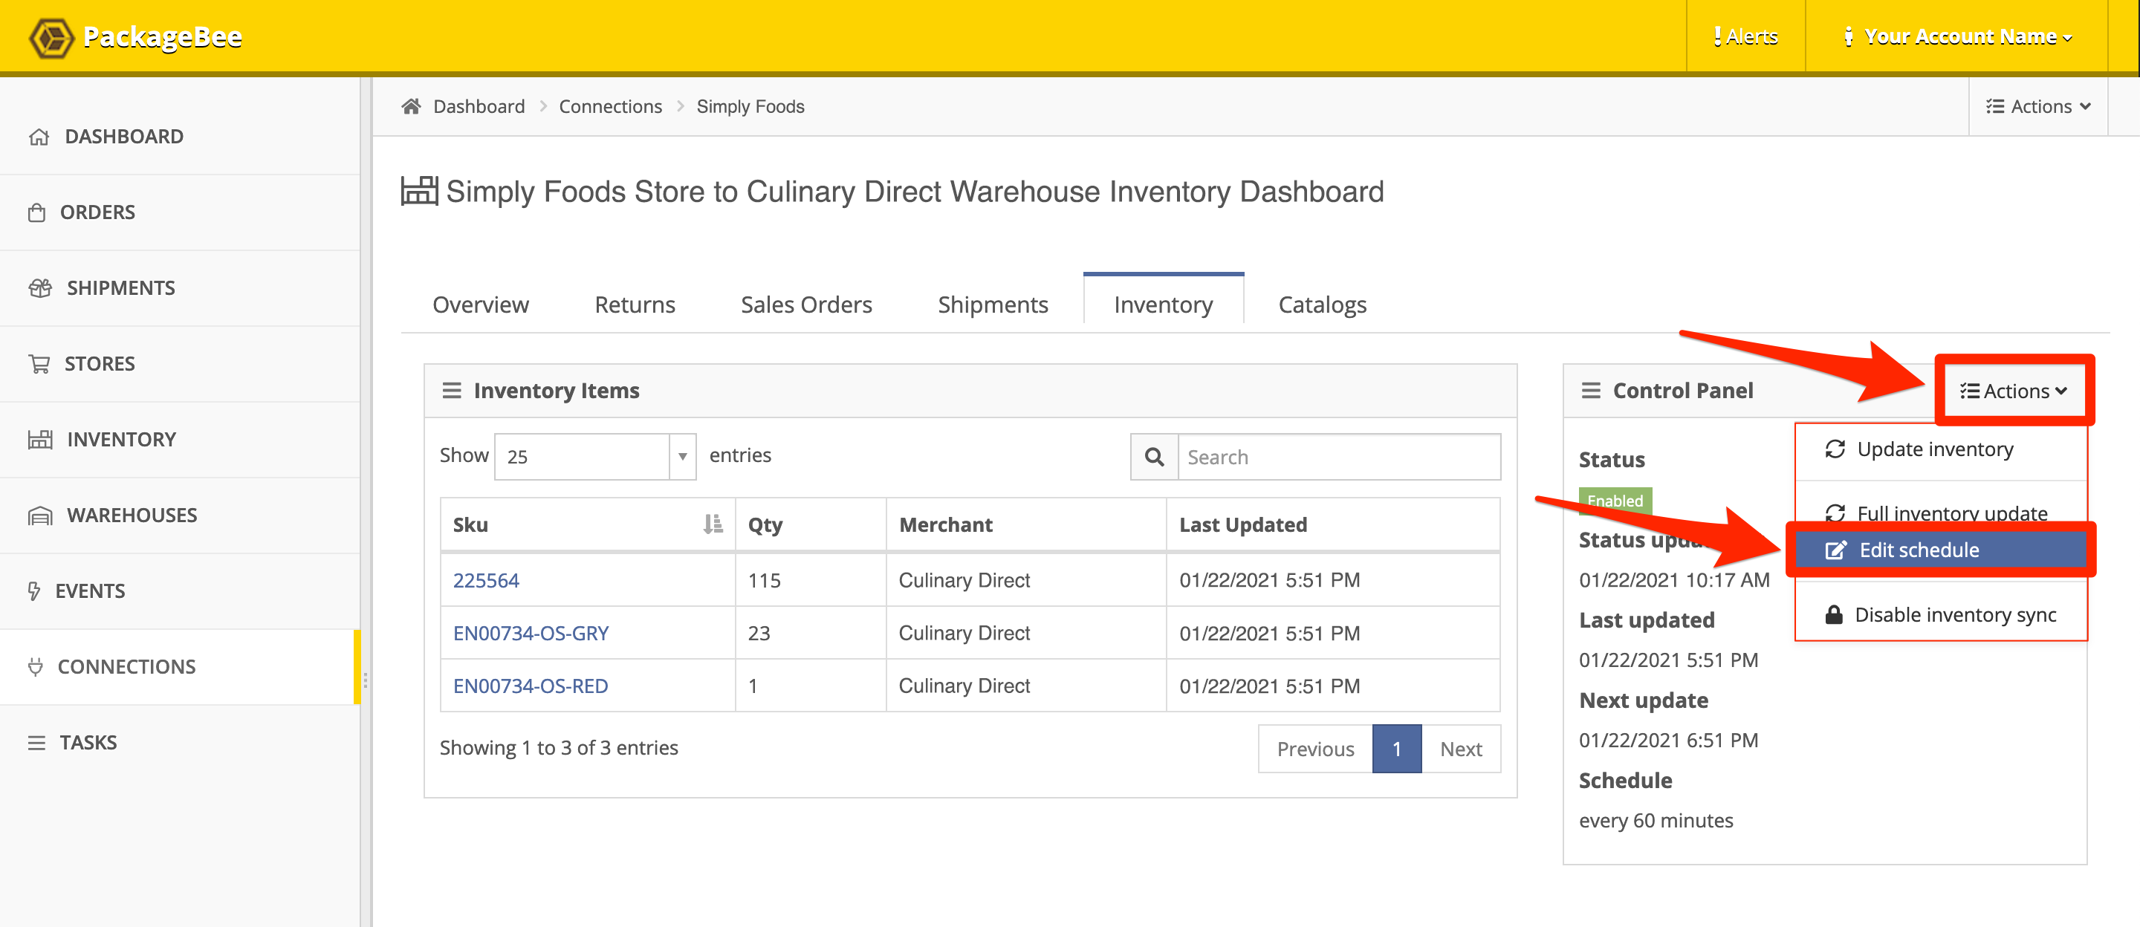Switch to the Returns tab

coord(635,305)
